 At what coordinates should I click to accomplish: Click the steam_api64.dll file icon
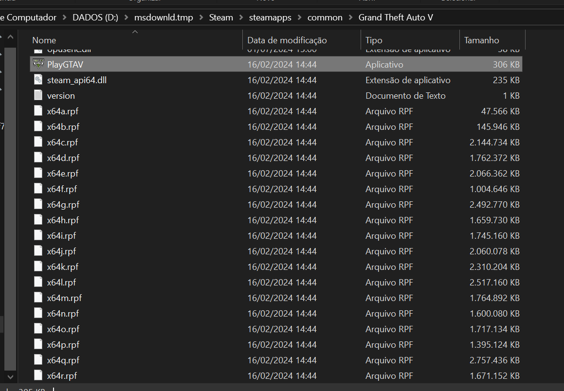pos(38,80)
